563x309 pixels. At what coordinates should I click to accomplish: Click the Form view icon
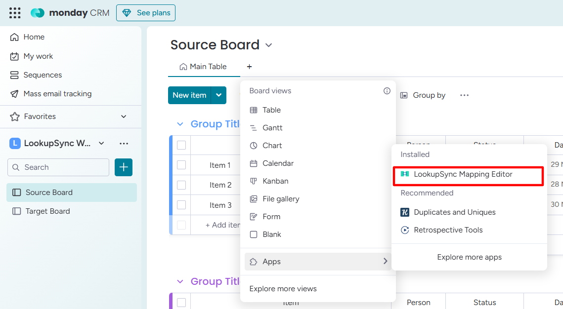coord(254,217)
